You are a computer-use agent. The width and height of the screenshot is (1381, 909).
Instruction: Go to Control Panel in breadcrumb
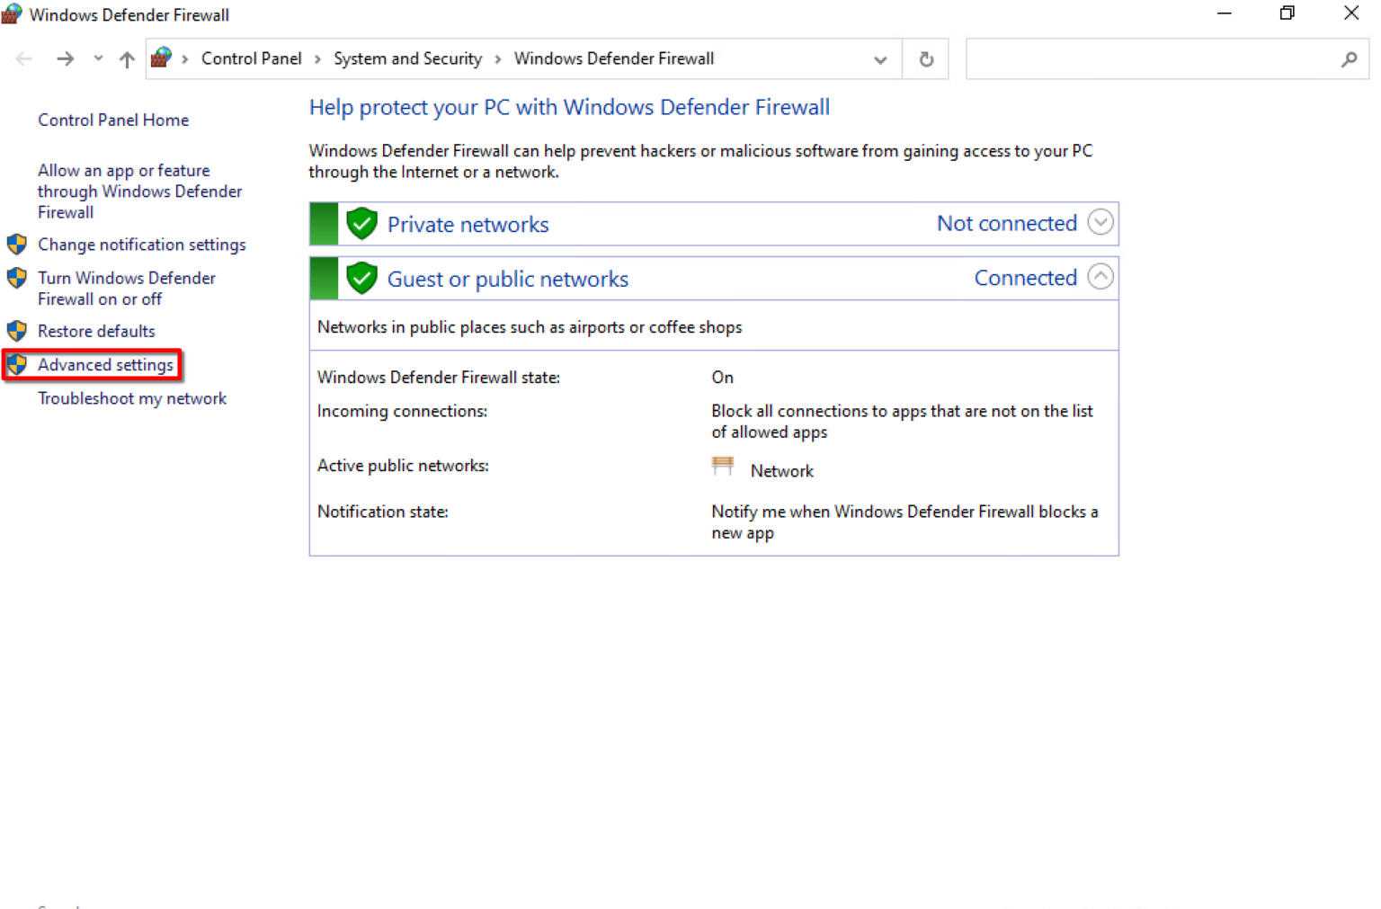click(x=251, y=58)
